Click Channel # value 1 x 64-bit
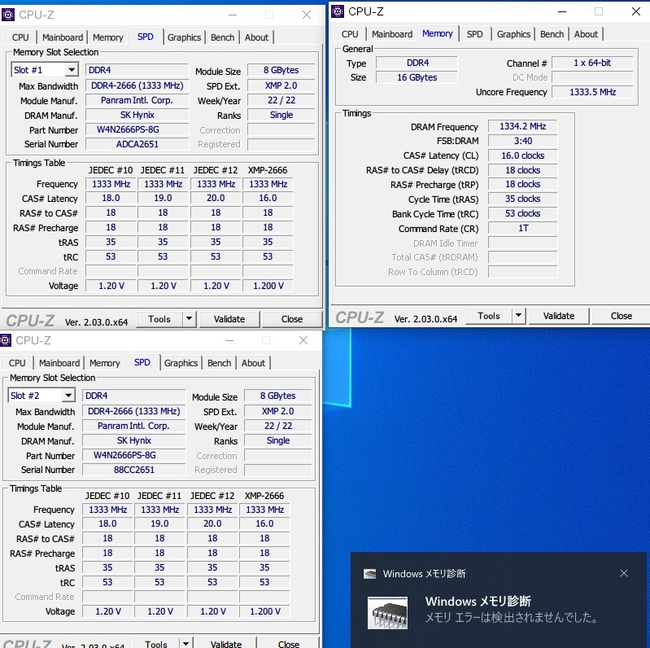This screenshot has width=650, height=648. (x=592, y=63)
